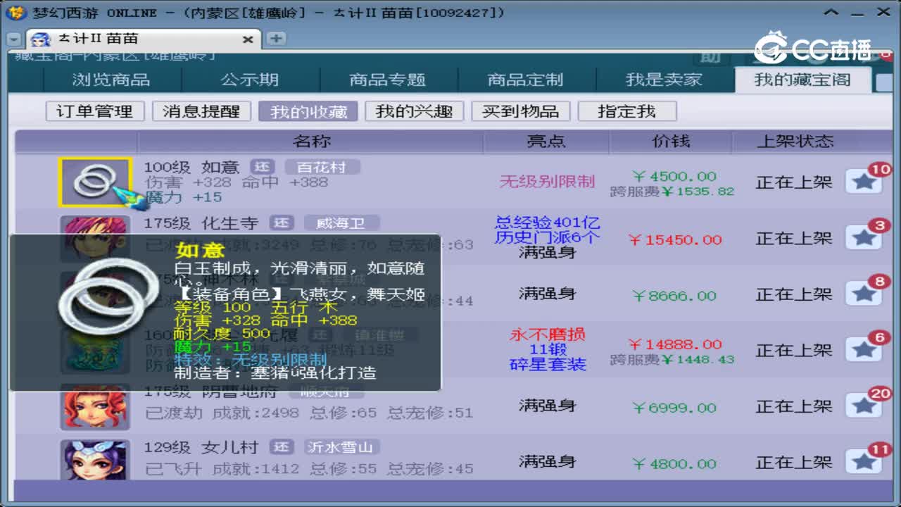Open the tab list dropdown arrow
This screenshot has height=507, width=901.
point(13,39)
